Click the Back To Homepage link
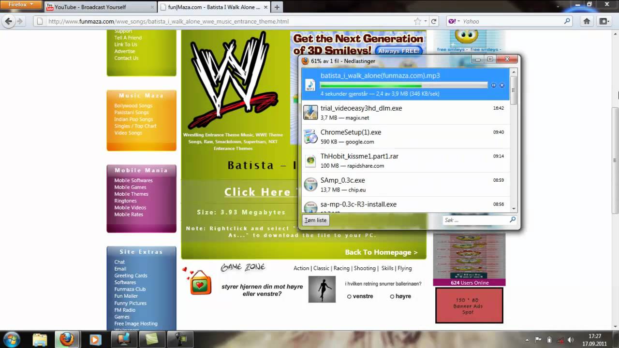Viewport: 619px width, 348px height. click(381, 252)
